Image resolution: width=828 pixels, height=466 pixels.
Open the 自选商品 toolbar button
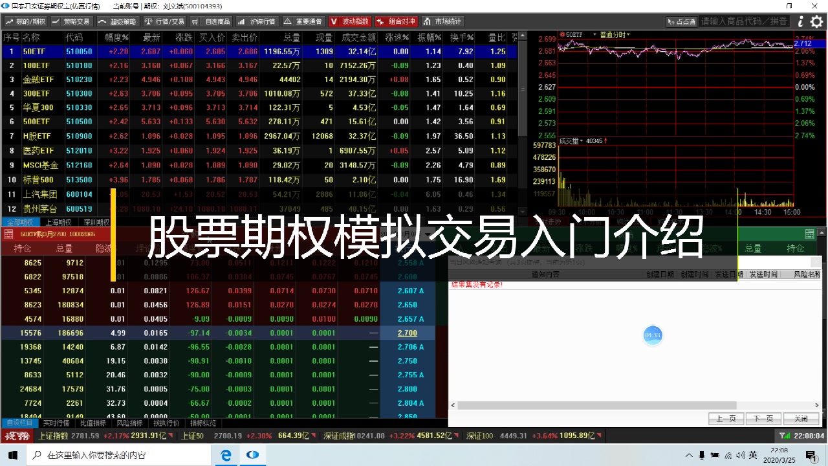(x=210, y=21)
